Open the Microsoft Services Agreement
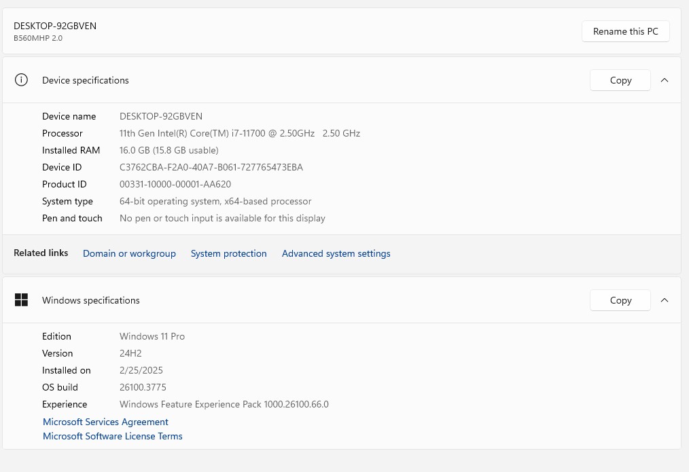Image resolution: width=689 pixels, height=472 pixels. point(105,422)
